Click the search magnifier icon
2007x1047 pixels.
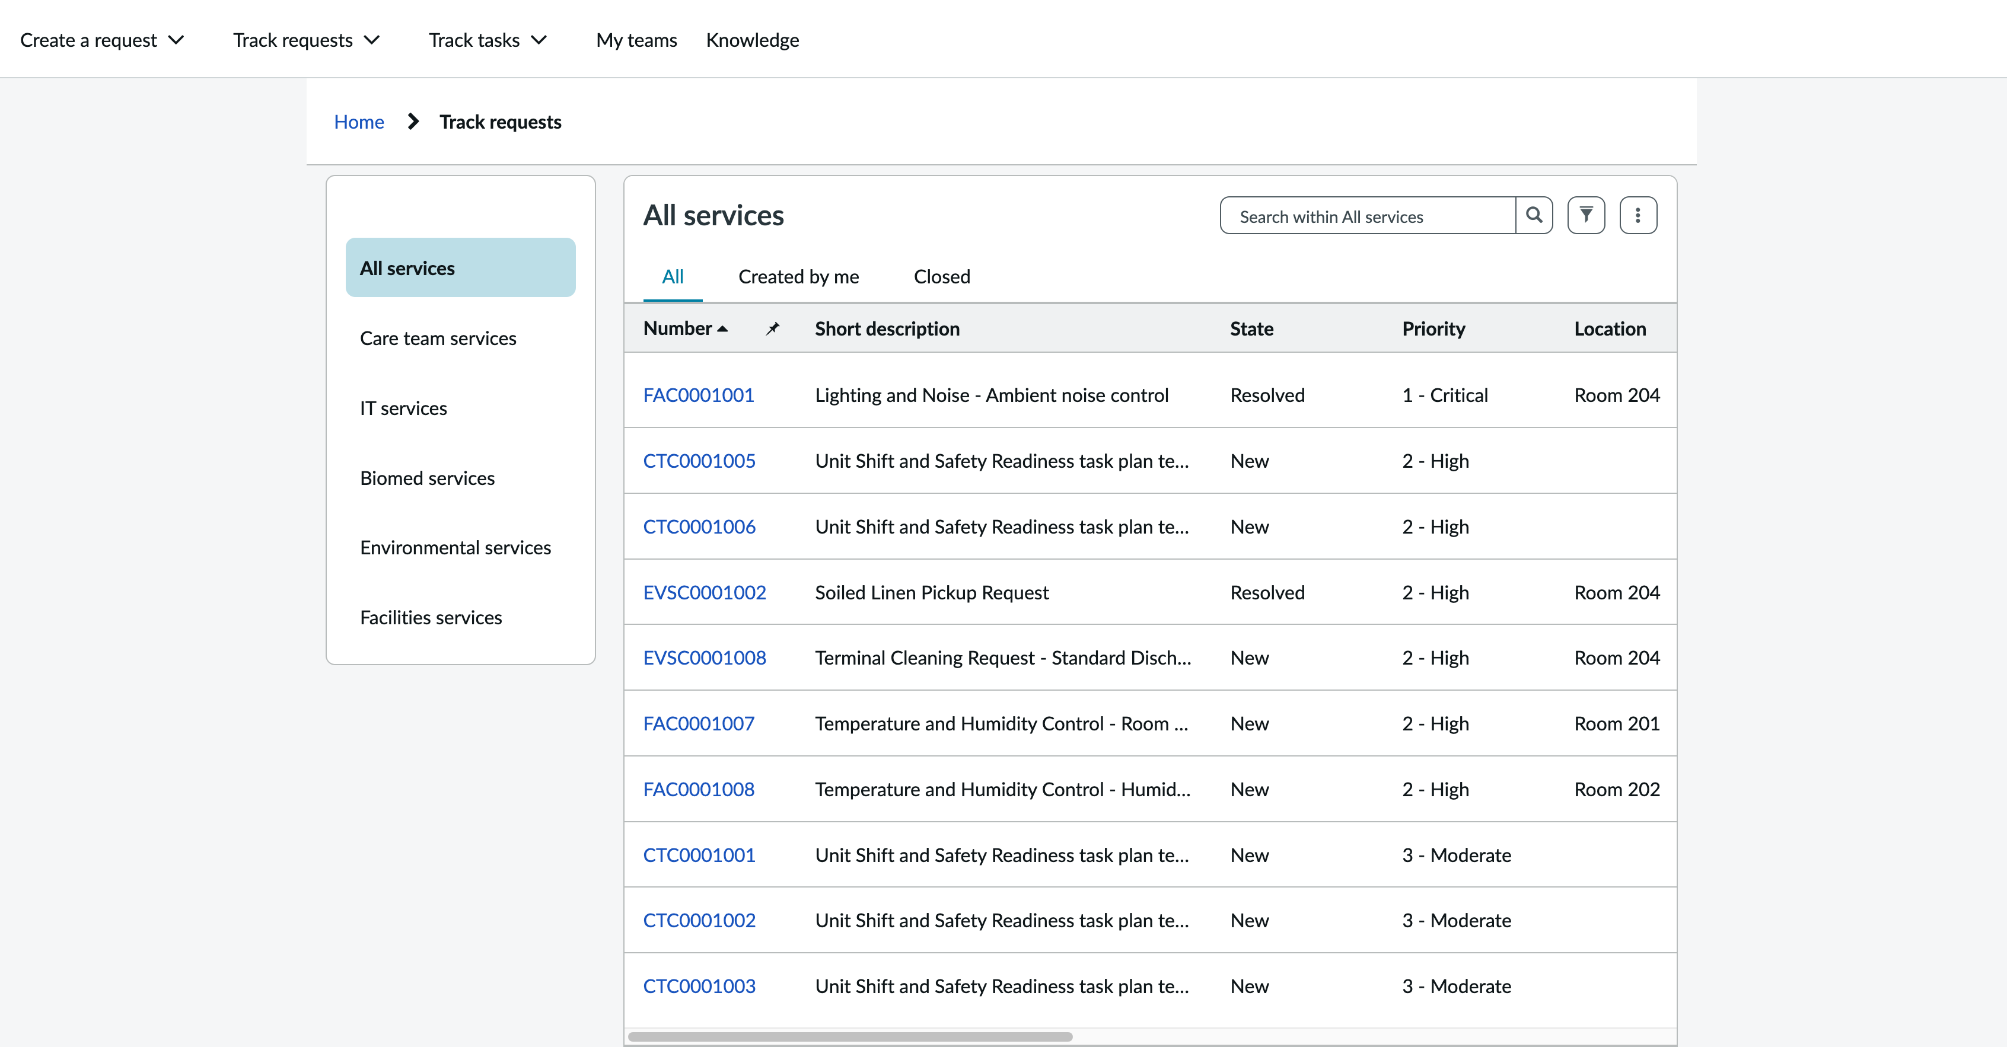coord(1533,215)
